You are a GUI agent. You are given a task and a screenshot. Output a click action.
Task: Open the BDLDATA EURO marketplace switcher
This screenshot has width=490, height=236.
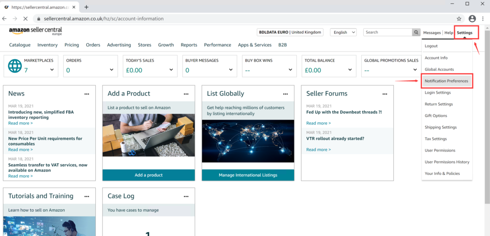coord(290,32)
